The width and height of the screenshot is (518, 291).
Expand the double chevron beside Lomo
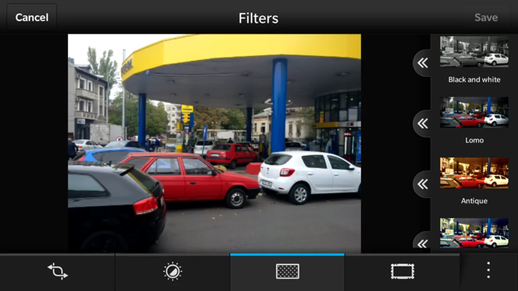(x=423, y=123)
